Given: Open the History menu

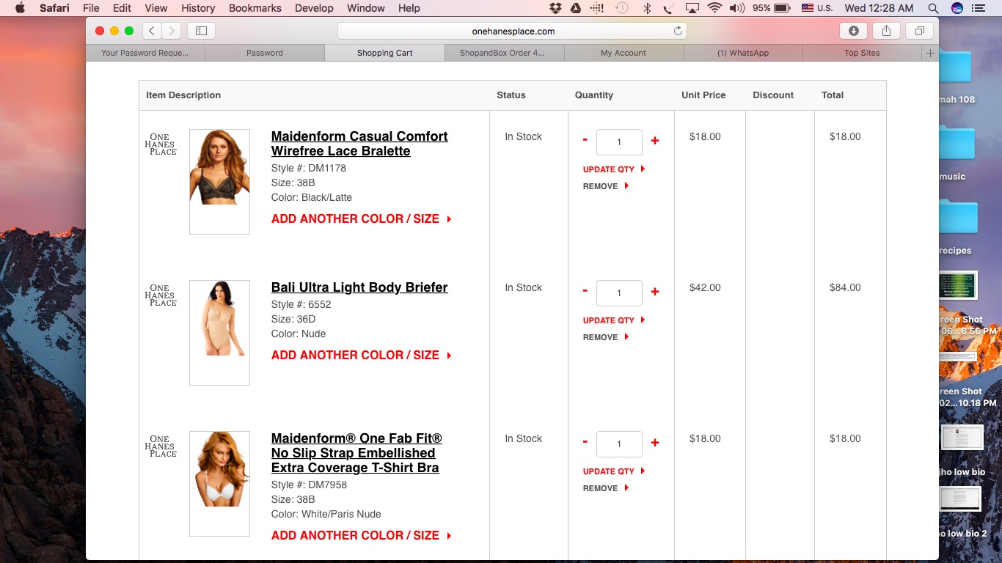Looking at the screenshot, I should coord(198,8).
